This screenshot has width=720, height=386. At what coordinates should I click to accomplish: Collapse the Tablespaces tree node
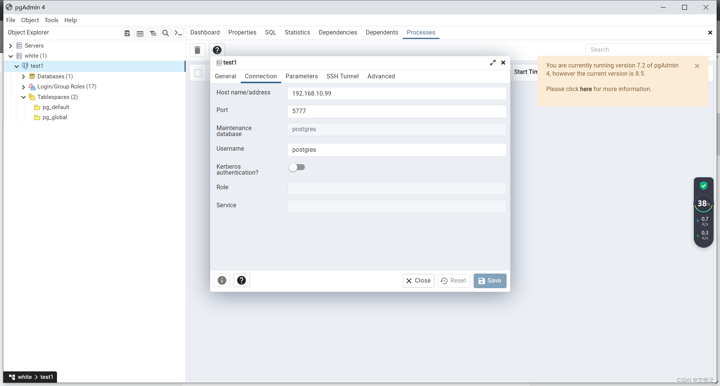click(x=24, y=97)
